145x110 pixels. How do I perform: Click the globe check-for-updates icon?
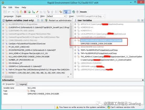(74, 12)
